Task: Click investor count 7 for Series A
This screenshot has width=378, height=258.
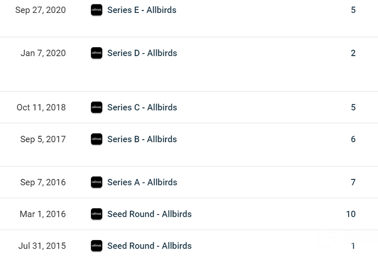Action: 353,182
